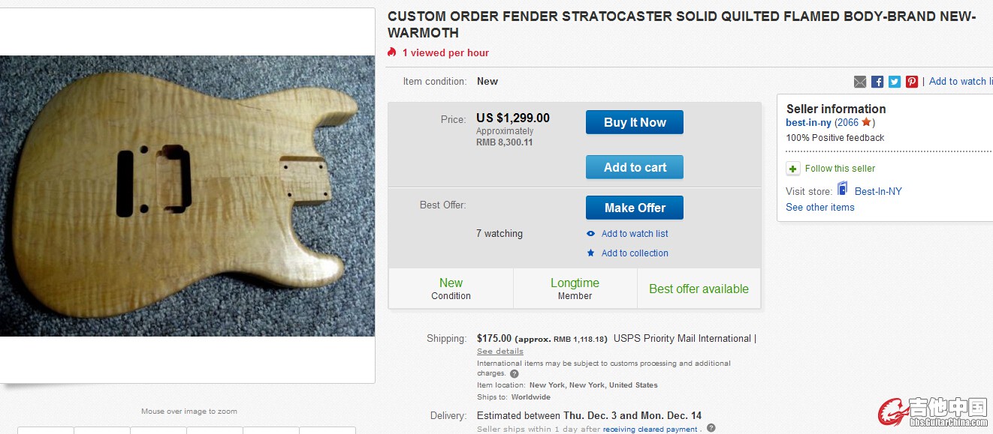The image size is (993, 434).
Task: Click the guitar body product photo
Action: 188,195
